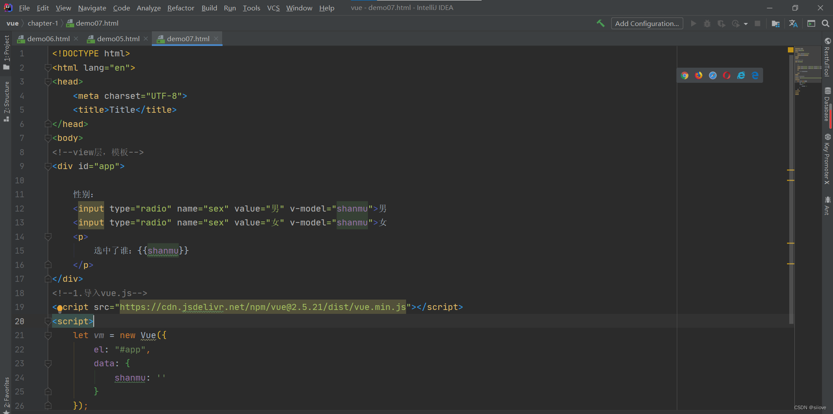The height and width of the screenshot is (414, 833).
Task: Collapse the body element fold arrow
Action: (48, 138)
